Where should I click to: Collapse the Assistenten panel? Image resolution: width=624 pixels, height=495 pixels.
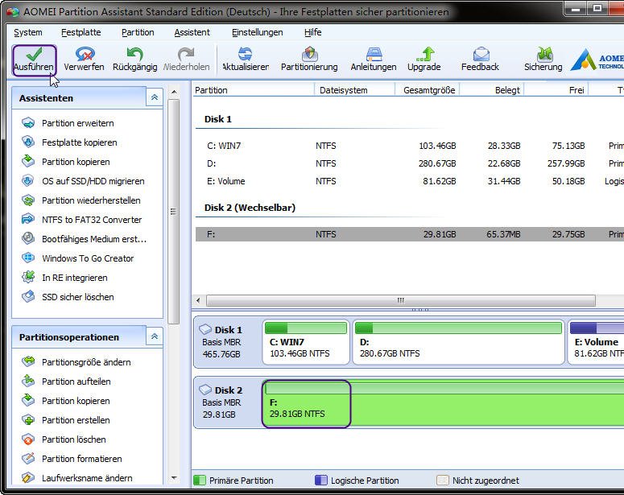(155, 97)
